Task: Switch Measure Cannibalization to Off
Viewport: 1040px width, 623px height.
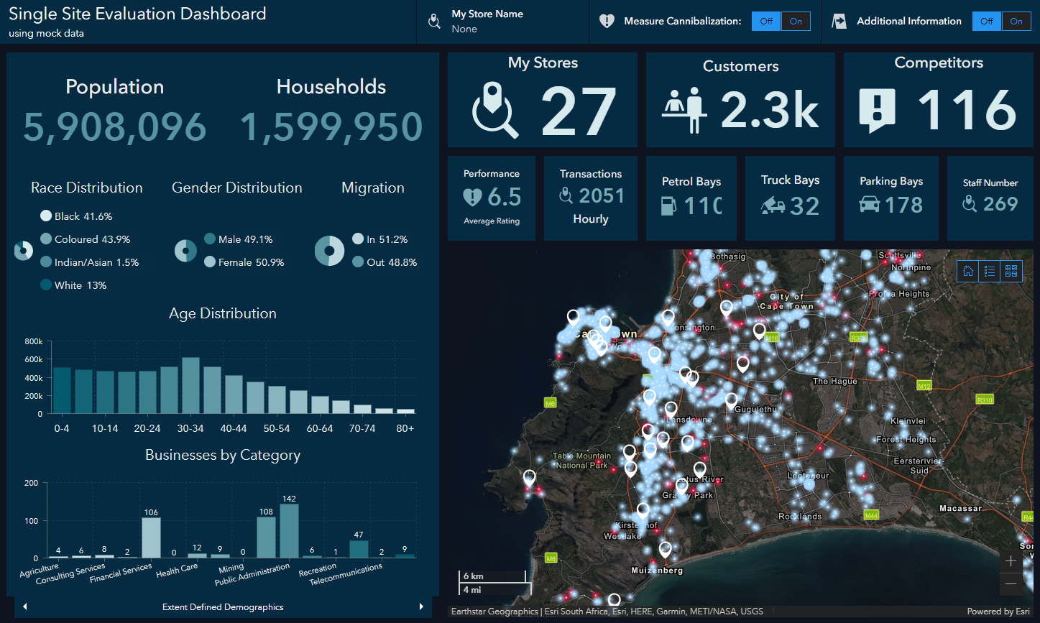Action: pyautogui.click(x=765, y=21)
